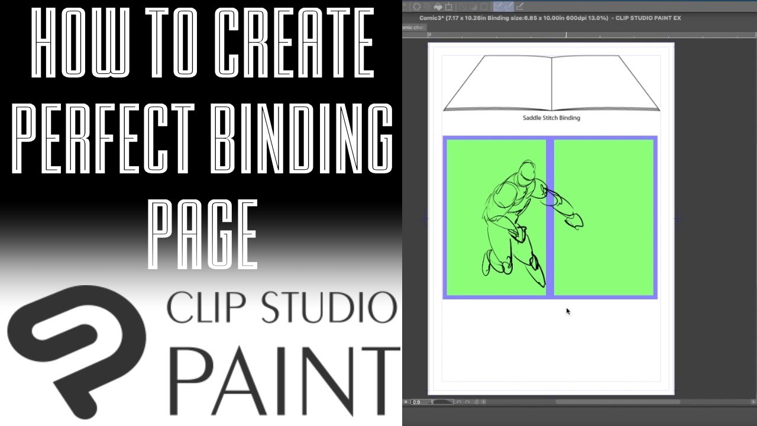This screenshot has height=426, width=757.
Task: Click the rotation angle slider in the bottom bar
Action: (443, 402)
